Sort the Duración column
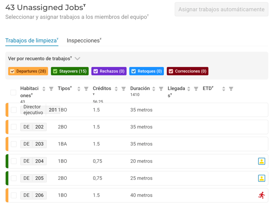Image resolution: width=271 pixels, height=204 pixels. (x=154, y=89)
